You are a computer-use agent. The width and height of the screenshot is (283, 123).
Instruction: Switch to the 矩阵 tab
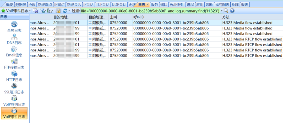235,4
